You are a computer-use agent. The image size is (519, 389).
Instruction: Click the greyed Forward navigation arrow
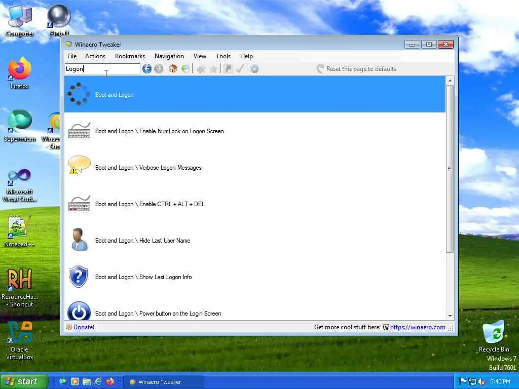[x=159, y=69]
